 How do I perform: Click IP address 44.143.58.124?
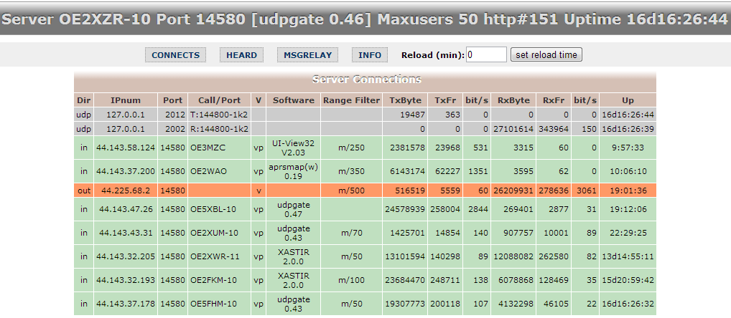[126, 148]
